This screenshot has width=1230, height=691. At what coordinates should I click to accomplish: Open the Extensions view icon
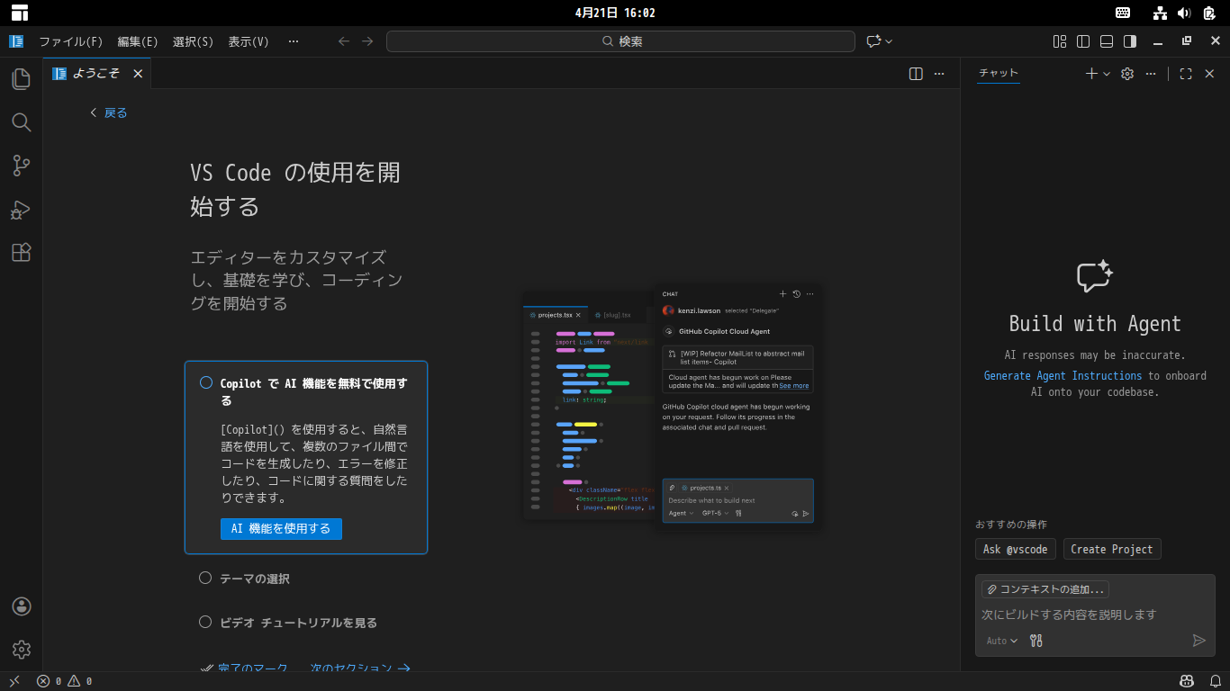point(22,253)
